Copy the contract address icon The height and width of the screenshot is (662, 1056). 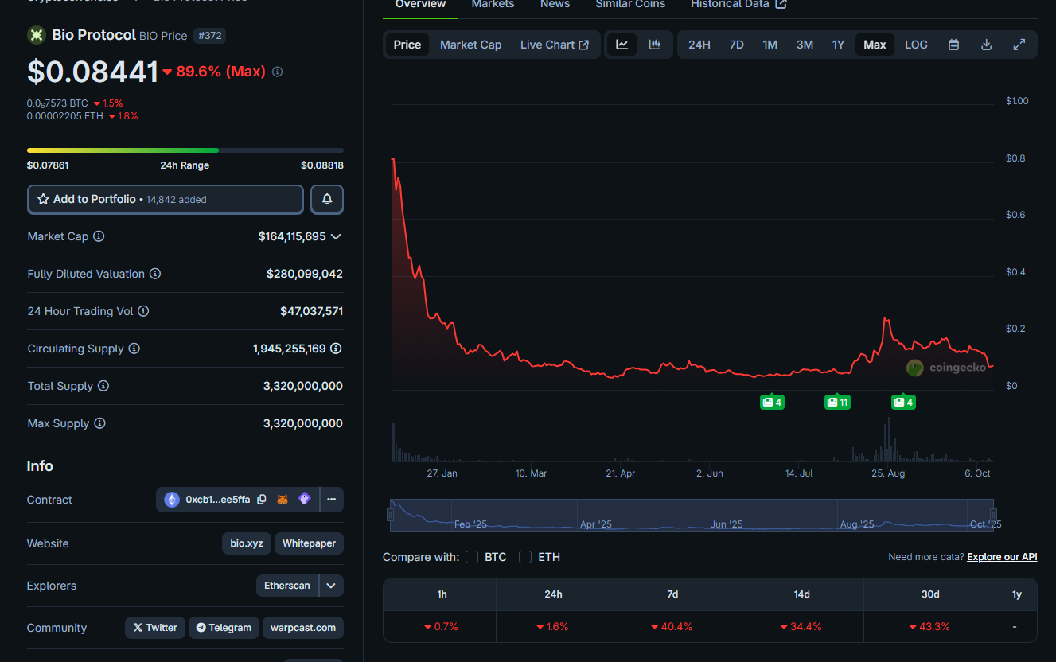click(262, 500)
